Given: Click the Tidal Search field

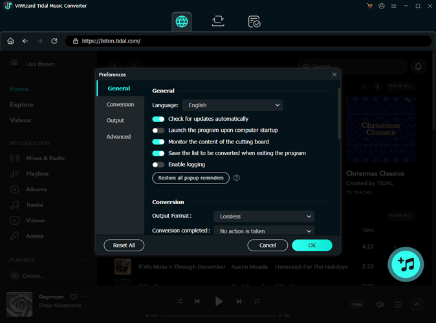Looking at the screenshot, I should (353, 67).
